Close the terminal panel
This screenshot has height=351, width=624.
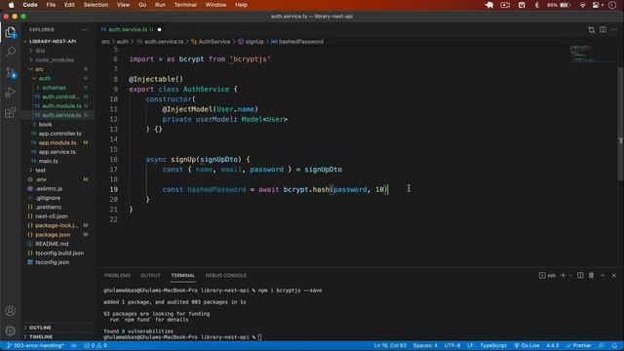(x=614, y=275)
